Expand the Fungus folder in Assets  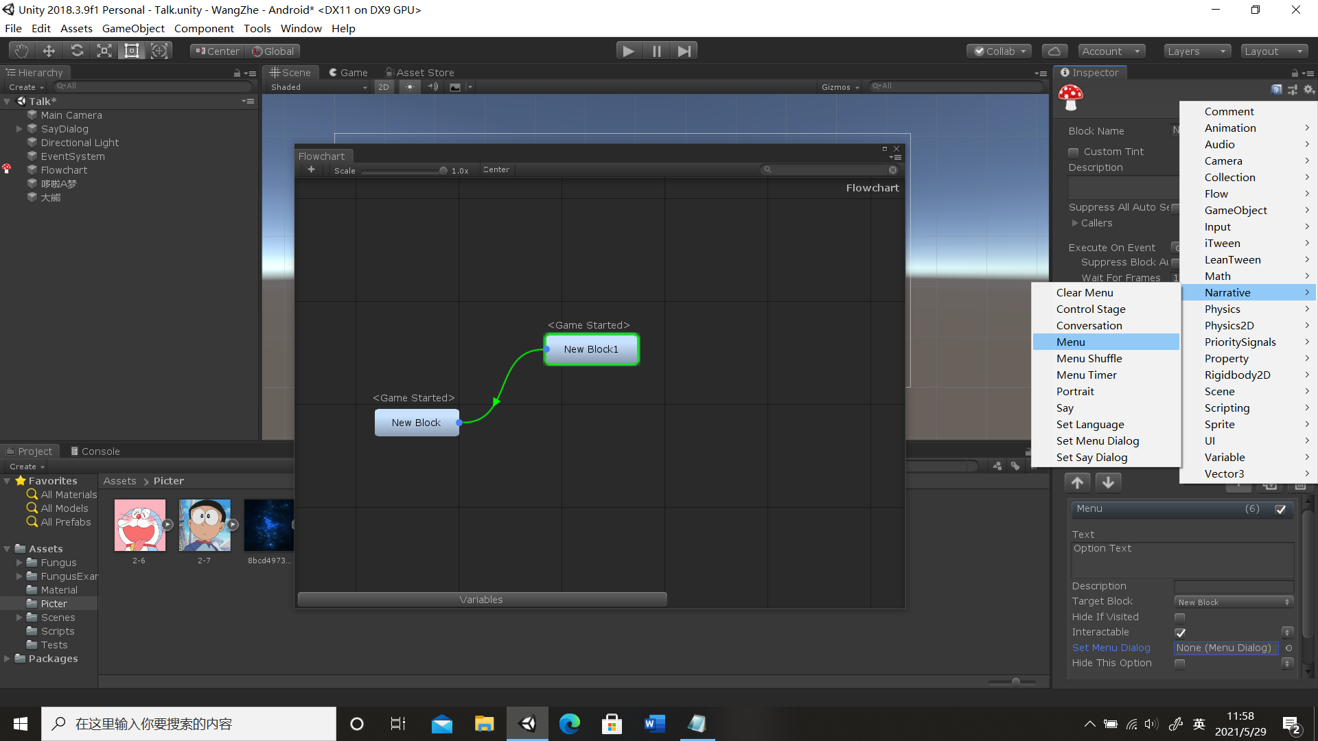pos(20,563)
